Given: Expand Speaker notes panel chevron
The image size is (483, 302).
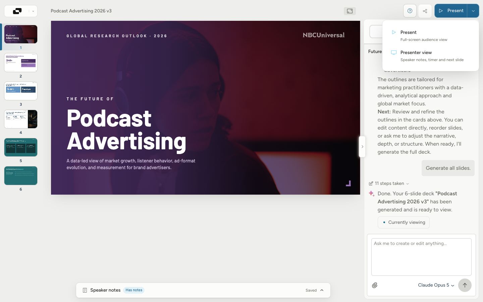Looking at the screenshot, I should coord(322,290).
